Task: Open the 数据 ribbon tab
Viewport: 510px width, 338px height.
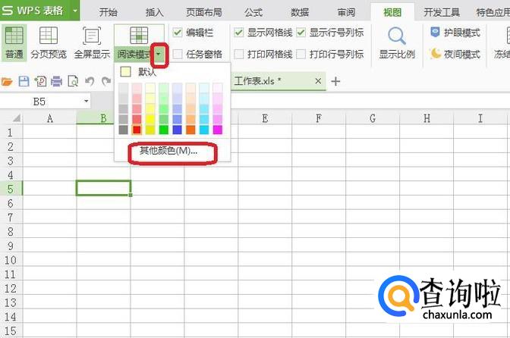Action: [300, 12]
